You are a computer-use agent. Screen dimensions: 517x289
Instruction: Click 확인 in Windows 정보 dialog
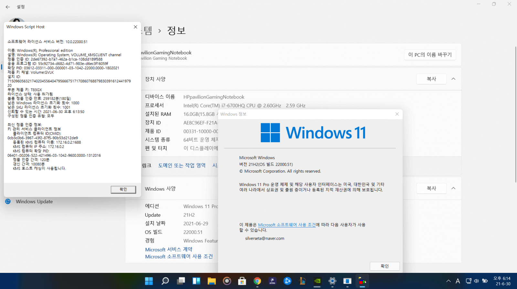tap(385, 266)
